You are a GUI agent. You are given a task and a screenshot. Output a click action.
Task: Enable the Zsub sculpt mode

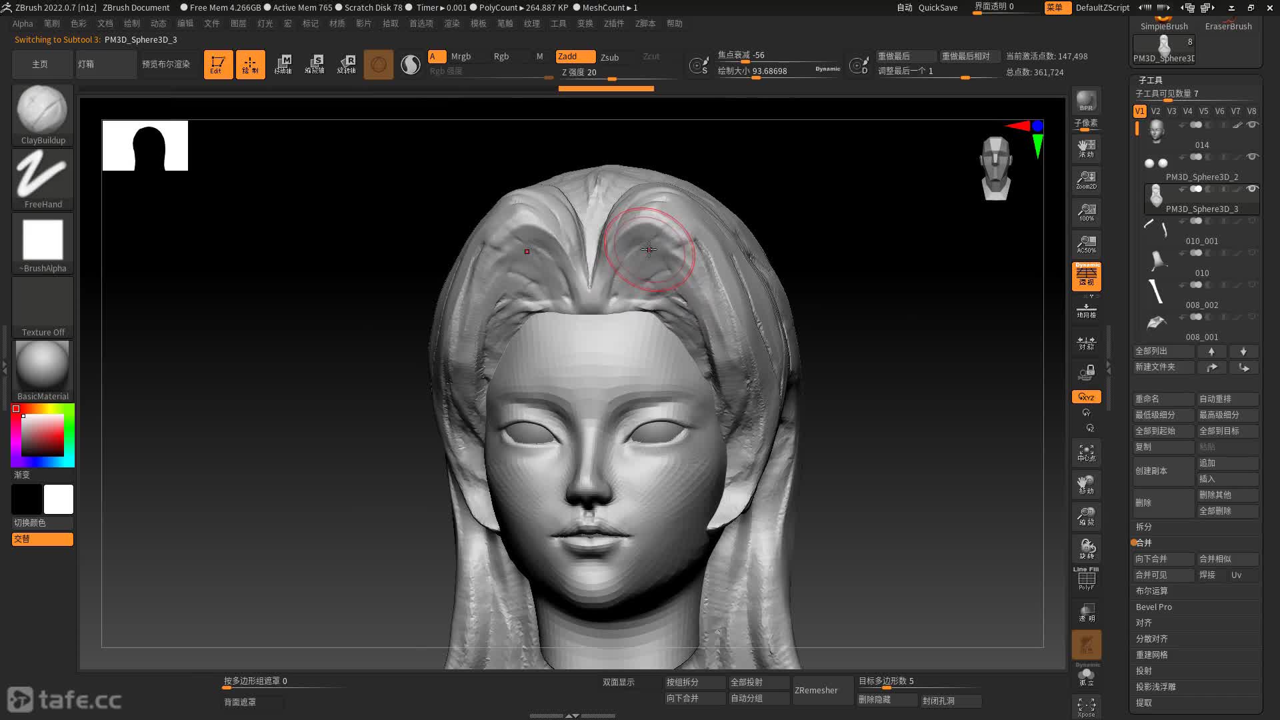click(609, 57)
